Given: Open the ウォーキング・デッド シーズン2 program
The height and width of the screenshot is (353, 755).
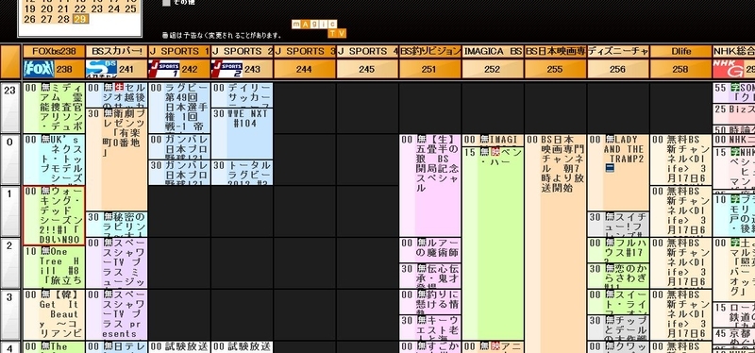Looking at the screenshot, I should 54,216.
